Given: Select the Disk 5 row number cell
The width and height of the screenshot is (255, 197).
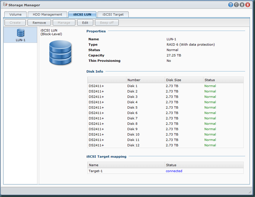Looking at the screenshot, I should pos(132,107).
